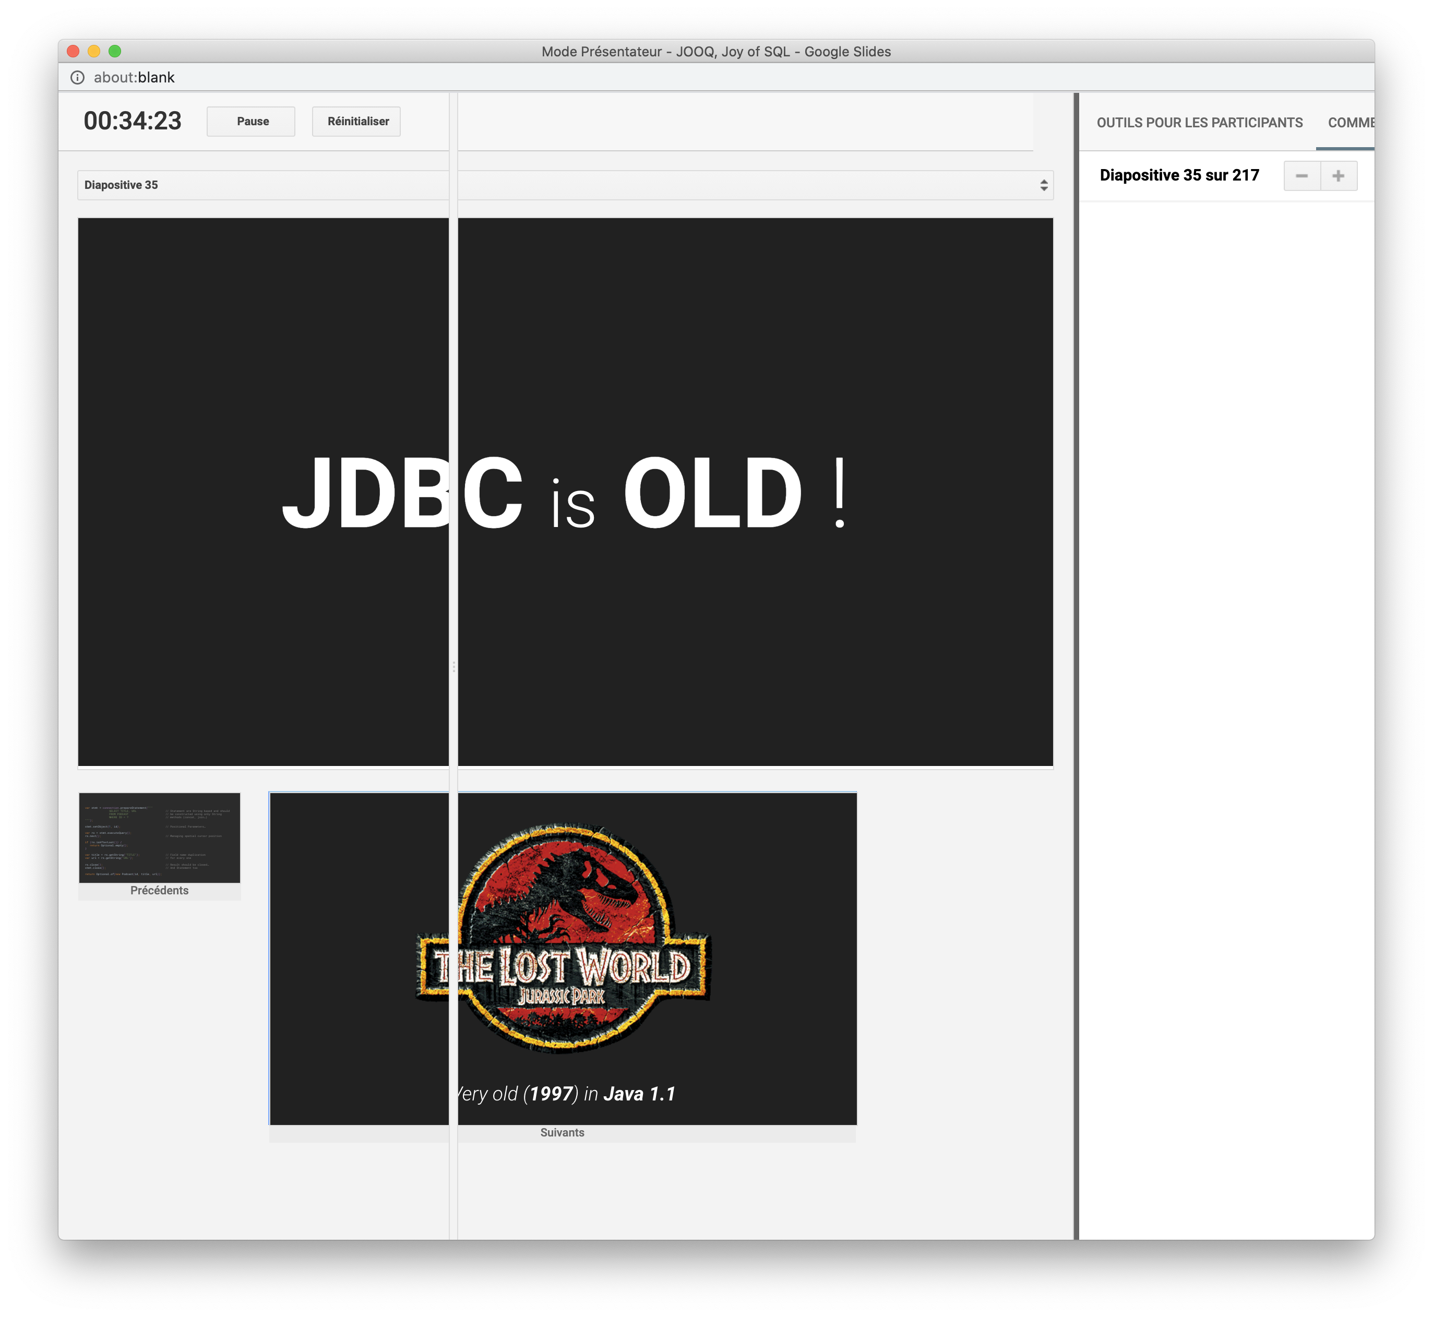Click the Suivants label
Image resolution: width=1433 pixels, height=1317 pixels.
(x=562, y=1132)
